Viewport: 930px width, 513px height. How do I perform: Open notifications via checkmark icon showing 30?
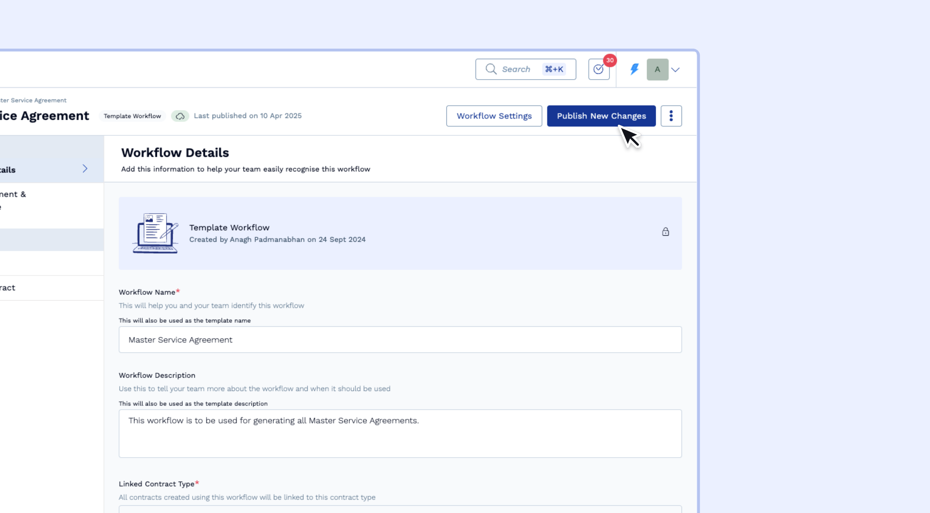pyautogui.click(x=598, y=69)
